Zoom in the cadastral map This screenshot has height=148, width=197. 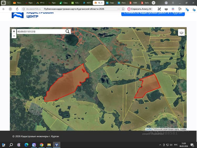(x=14, y=31)
